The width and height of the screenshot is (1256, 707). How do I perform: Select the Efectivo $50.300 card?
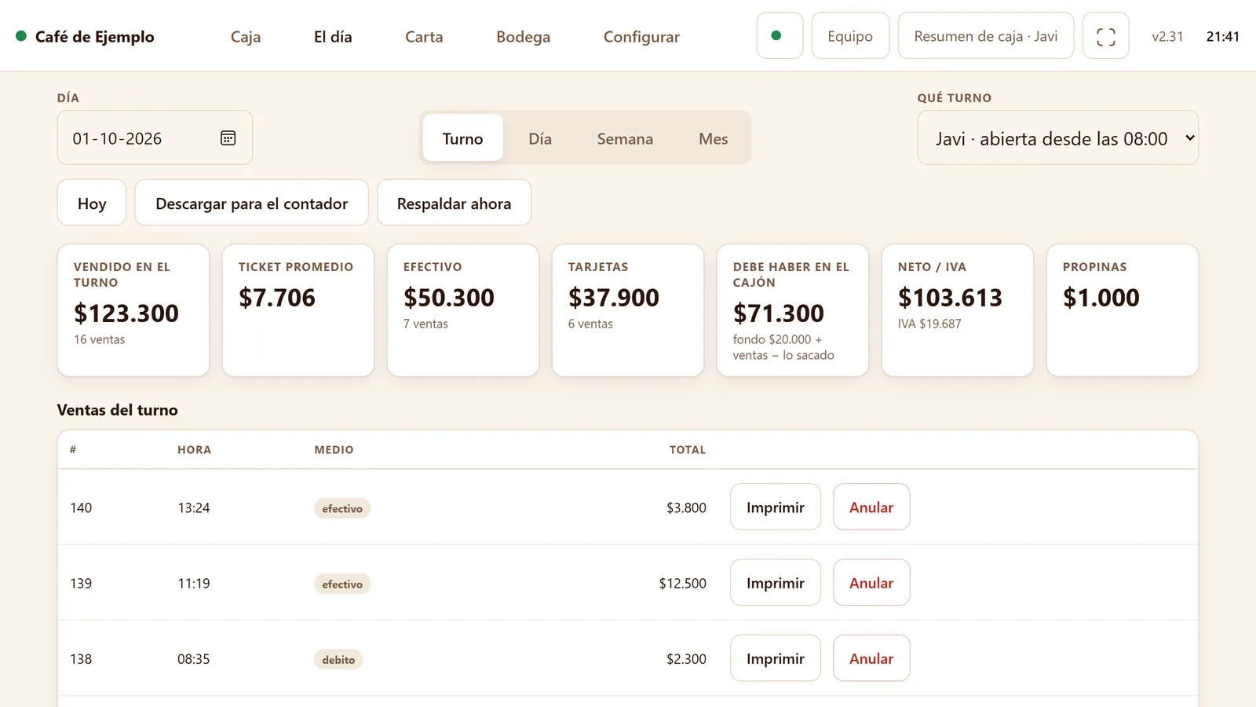click(463, 310)
